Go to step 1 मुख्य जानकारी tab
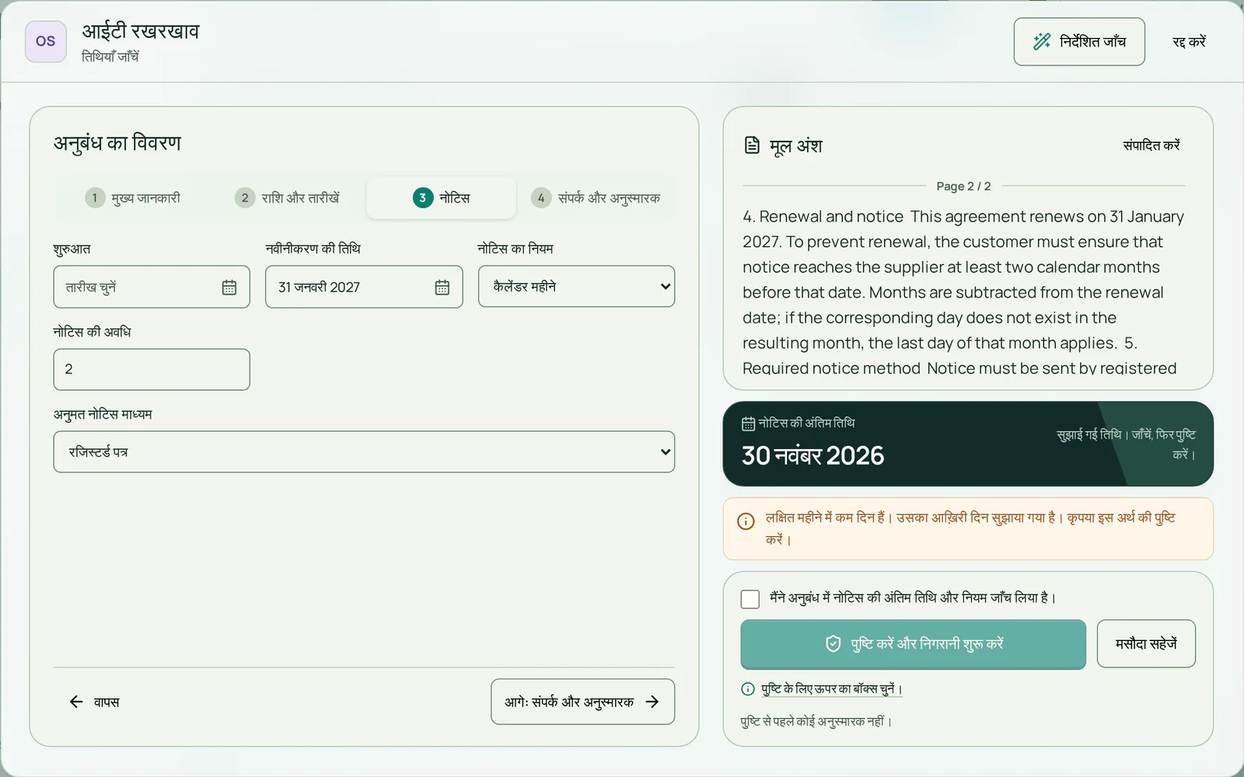This screenshot has height=777, width=1244. (133, 198)
